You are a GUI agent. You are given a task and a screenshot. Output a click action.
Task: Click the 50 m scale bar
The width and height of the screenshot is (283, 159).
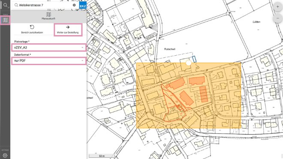pyautogui.click(x=102, y=156)
